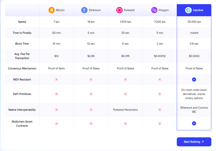Click Bitcoin's red cross under MEV Resistant

[x=56, y=80]
